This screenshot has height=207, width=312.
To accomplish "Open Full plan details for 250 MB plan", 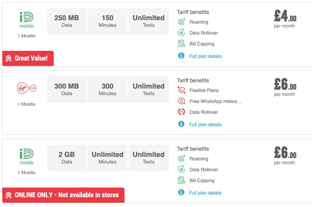I will (205, 56).
